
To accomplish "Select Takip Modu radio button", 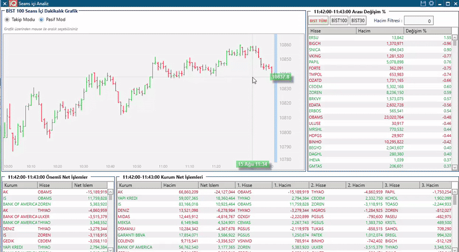I will pyautogui.click(x=7, y=19).
